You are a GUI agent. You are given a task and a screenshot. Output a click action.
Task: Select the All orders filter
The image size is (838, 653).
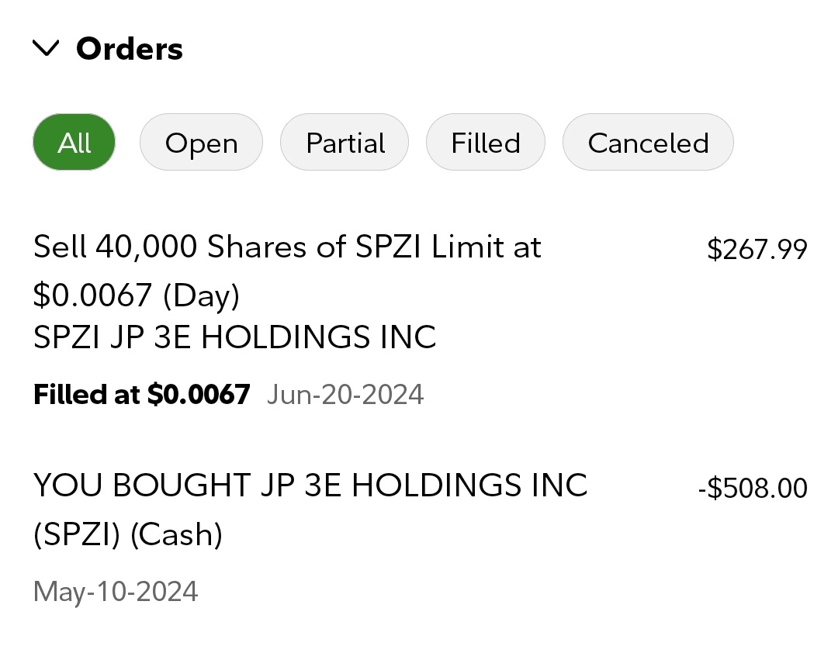[74, 143]
